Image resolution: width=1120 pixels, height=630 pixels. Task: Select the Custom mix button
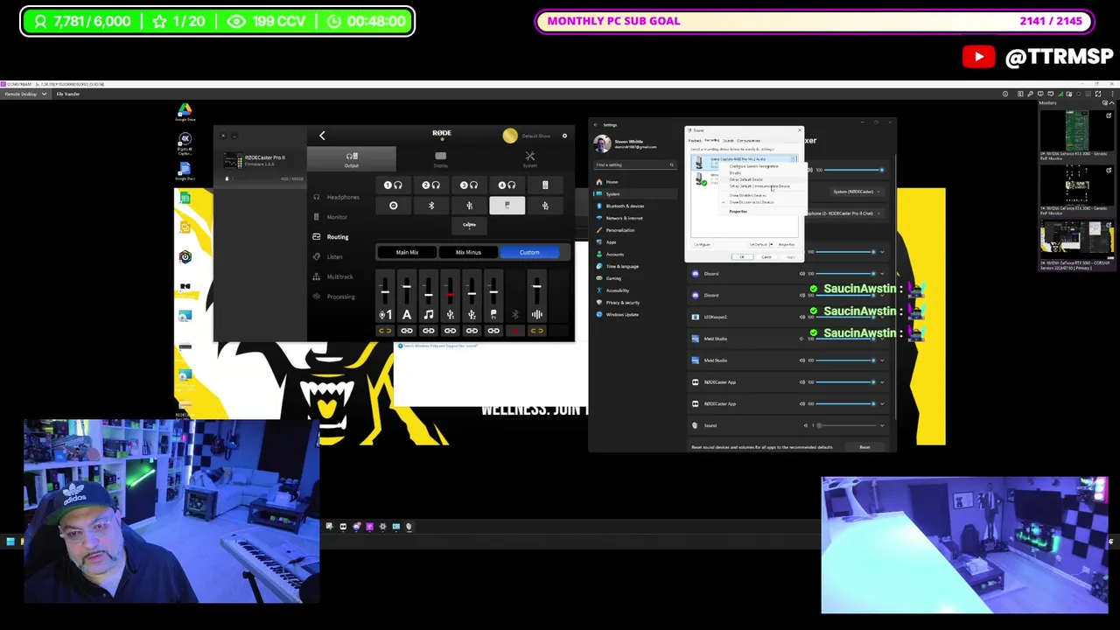click(x=529, y=252)
